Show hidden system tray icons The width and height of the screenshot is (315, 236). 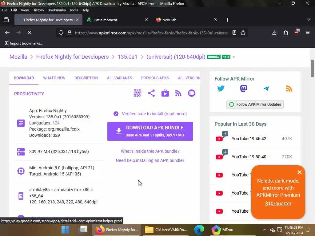[265, 230]
